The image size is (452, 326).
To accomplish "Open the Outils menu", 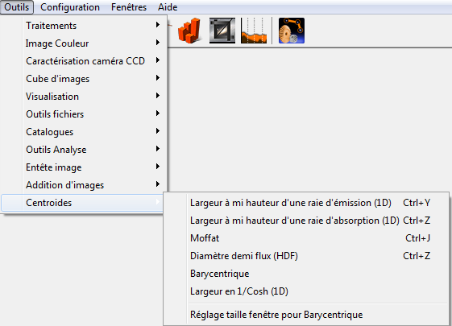I will coord(17,7).
